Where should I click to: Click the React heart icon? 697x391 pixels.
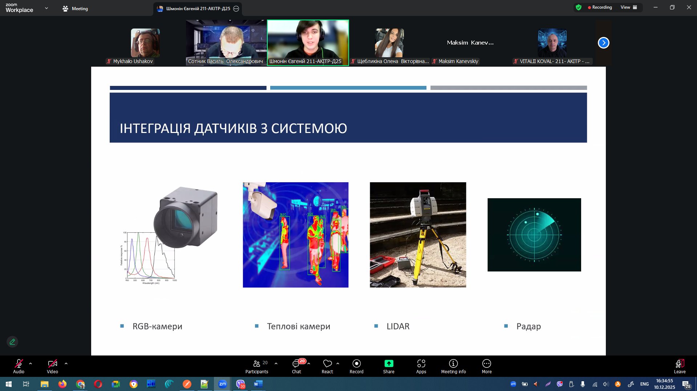327,364
